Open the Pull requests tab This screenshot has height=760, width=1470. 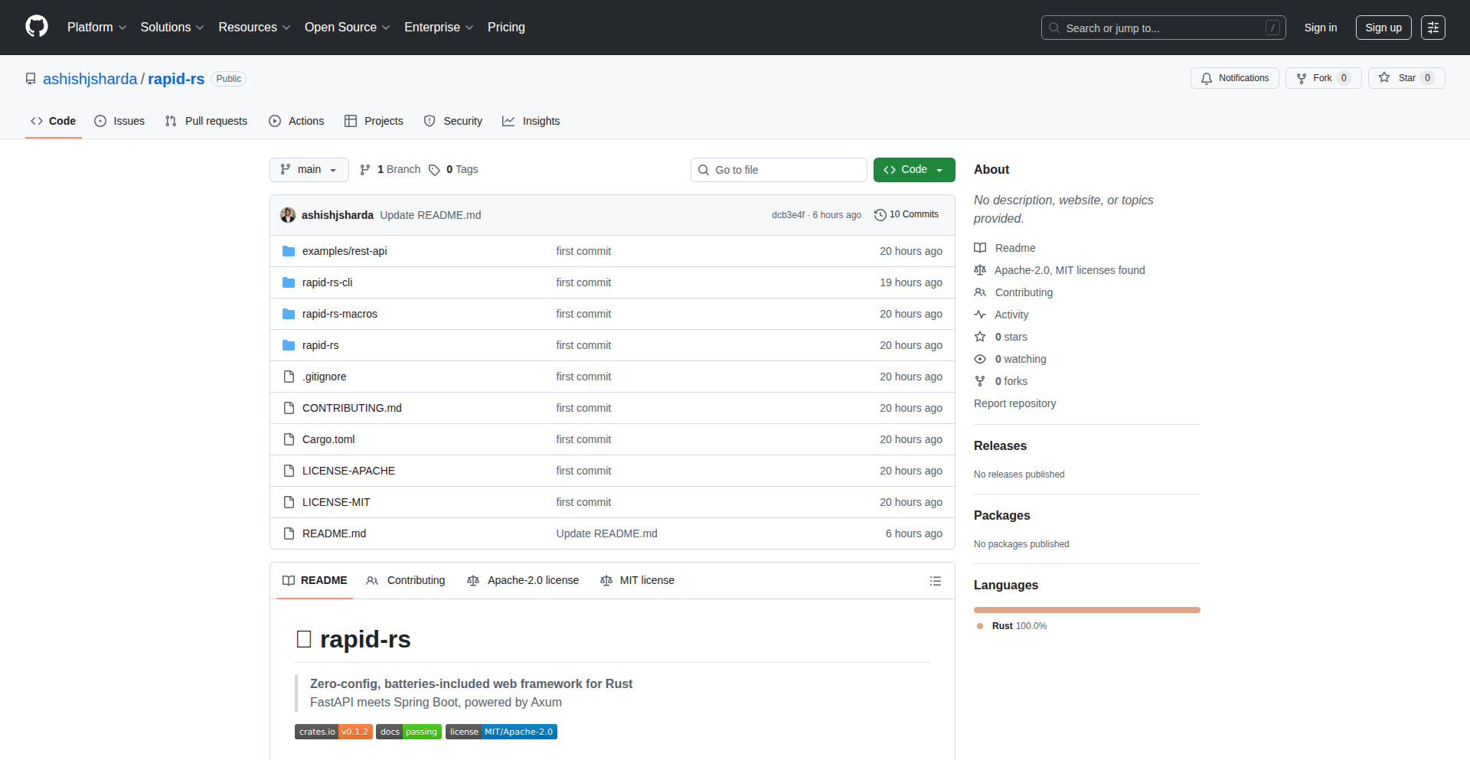point(206,121)
